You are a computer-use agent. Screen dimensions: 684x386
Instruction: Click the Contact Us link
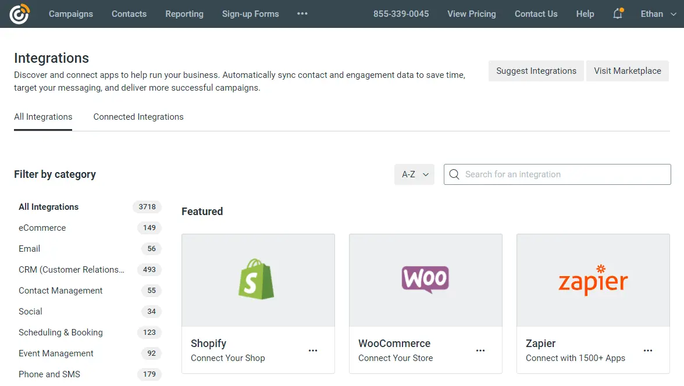coord(536,14)
